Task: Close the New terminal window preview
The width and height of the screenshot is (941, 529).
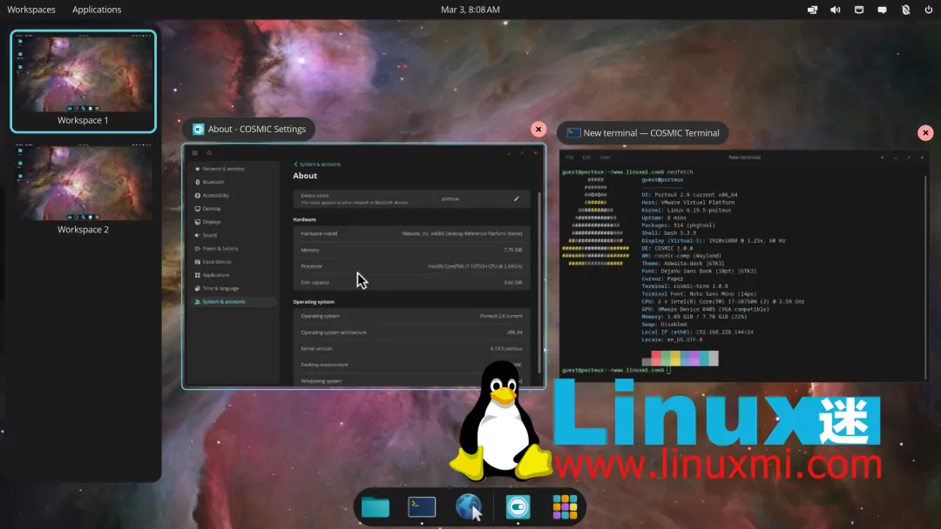Action: click(925, 133)
